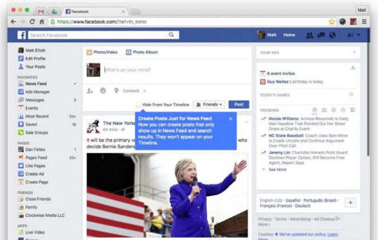This screenshot has width=378, height=240.
Task: Click Create Page in sidebar
Action: (x=37, y=182)
